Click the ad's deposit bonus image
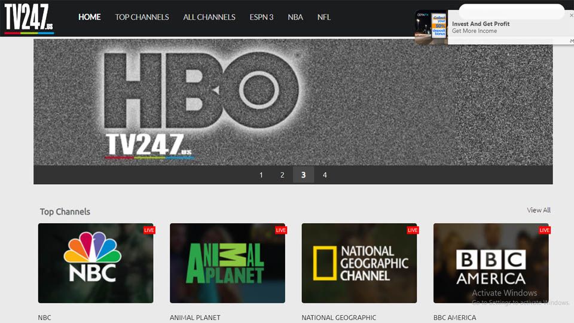 click(x=431, y=28)
